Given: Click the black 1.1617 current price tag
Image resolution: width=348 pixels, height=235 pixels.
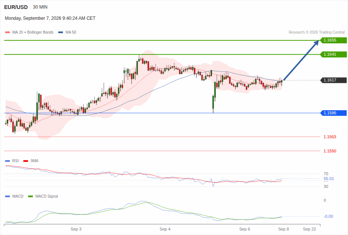Looking at the screenshot, I should tap(333, 80).
